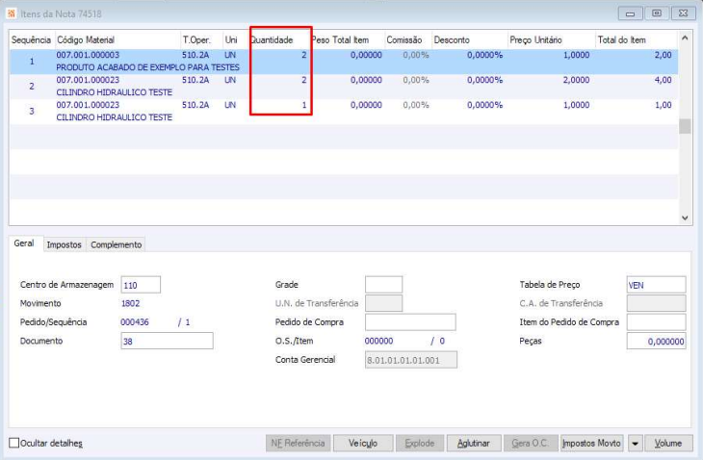Click total 2,00 in sequence 1 row
The width and height of the screenshot is (703, 460).
coord(664,55)
